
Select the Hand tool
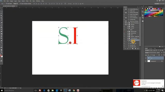tap(1, 50)
